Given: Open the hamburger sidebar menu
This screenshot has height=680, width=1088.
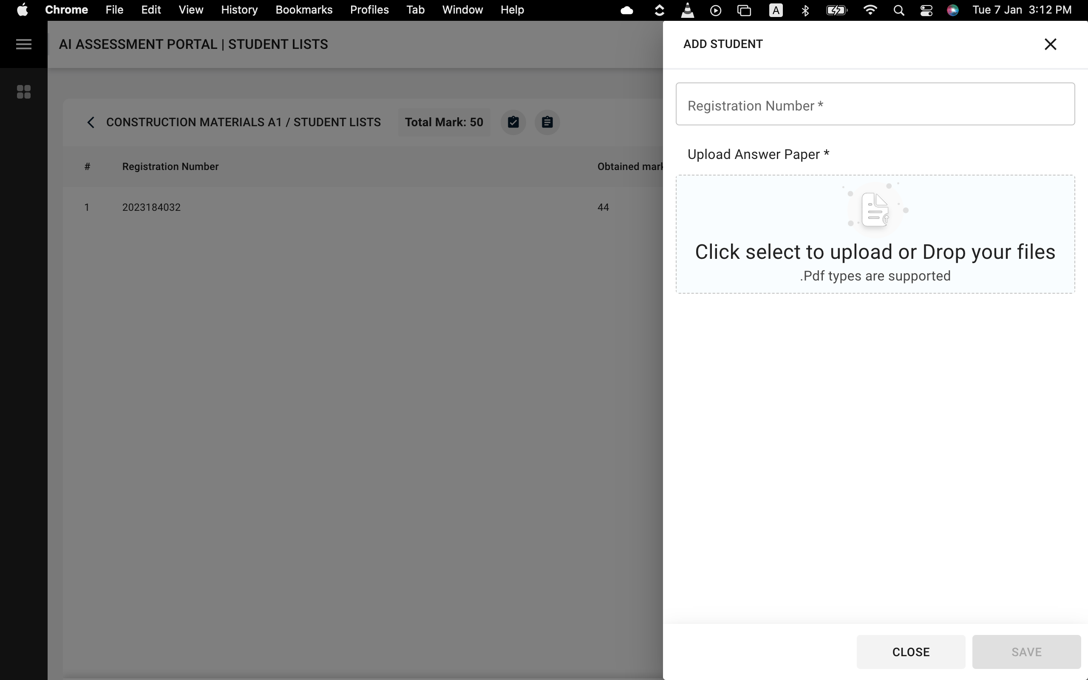Looking at the screenshot, I should coord(23,44).
